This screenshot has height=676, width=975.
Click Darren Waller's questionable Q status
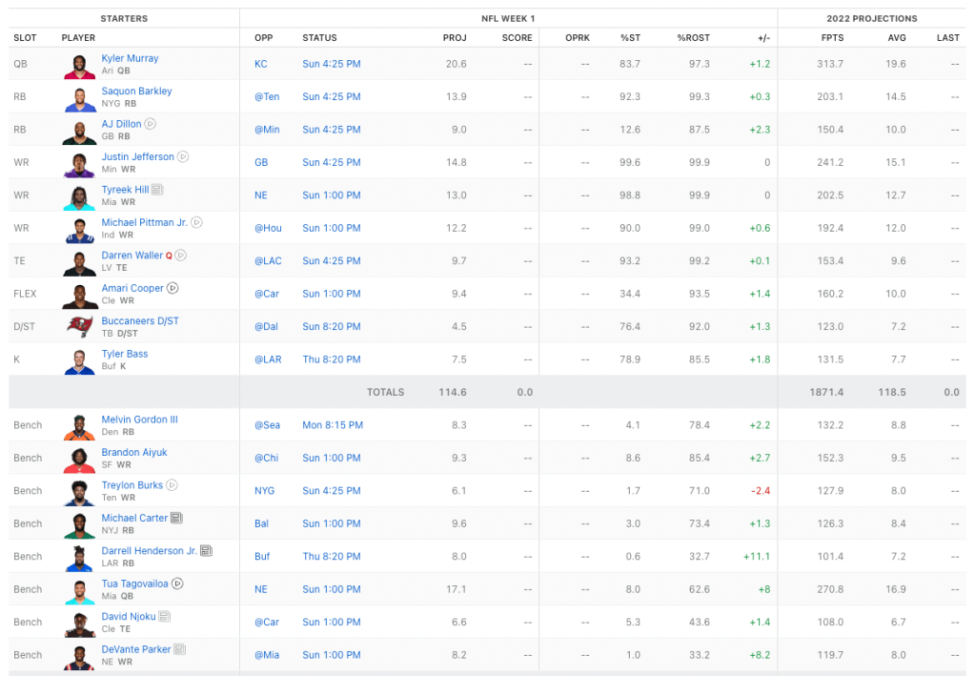(169, 256)
